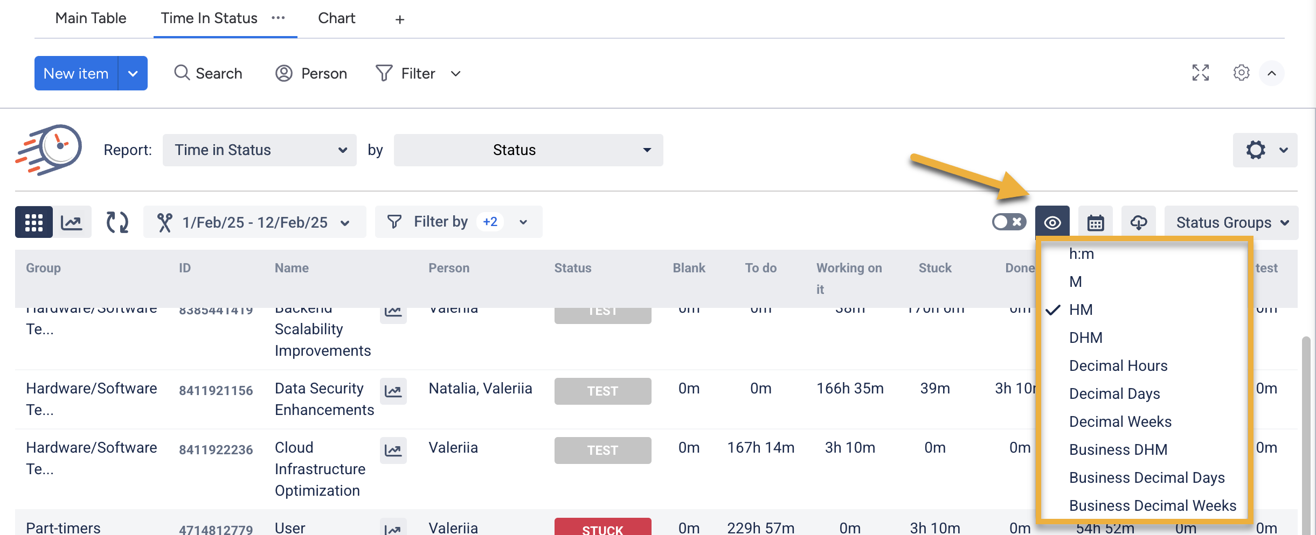
Task: Enter fullscreen with the expand icon
Action: [1200, 73]
